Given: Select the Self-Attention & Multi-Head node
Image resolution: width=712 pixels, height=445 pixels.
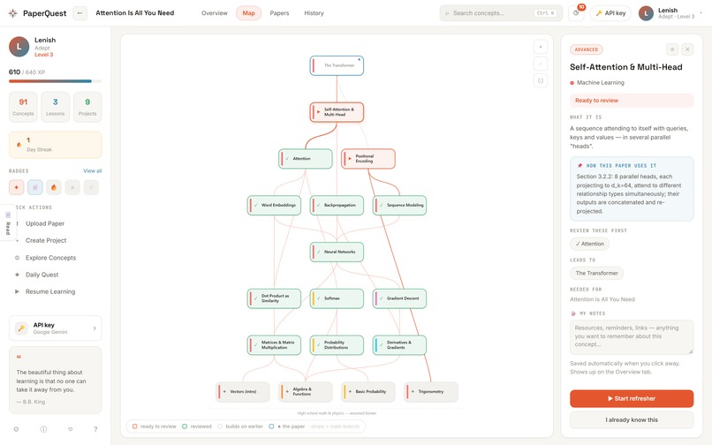Looking at the screenshot, I should tap(337, 112).
